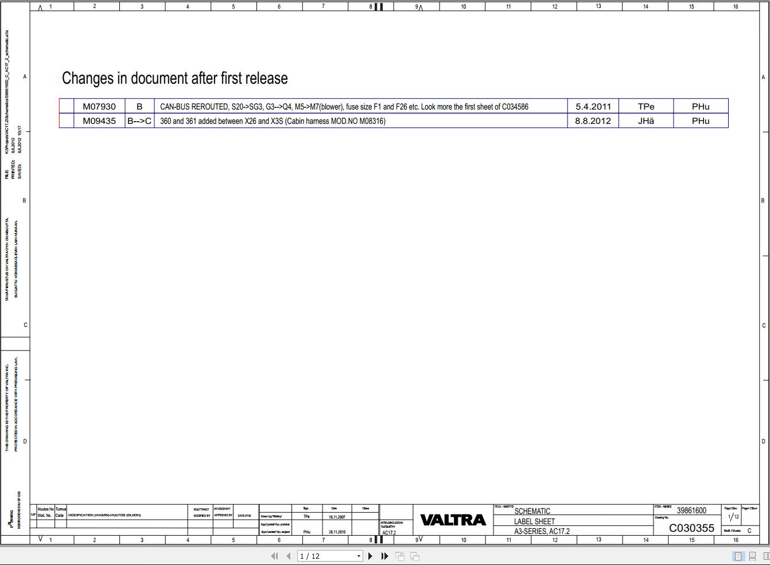This screenshot has height=565, width=770.
Task: Click the 16.11.2007 drawn date
Action: point(337,517)
